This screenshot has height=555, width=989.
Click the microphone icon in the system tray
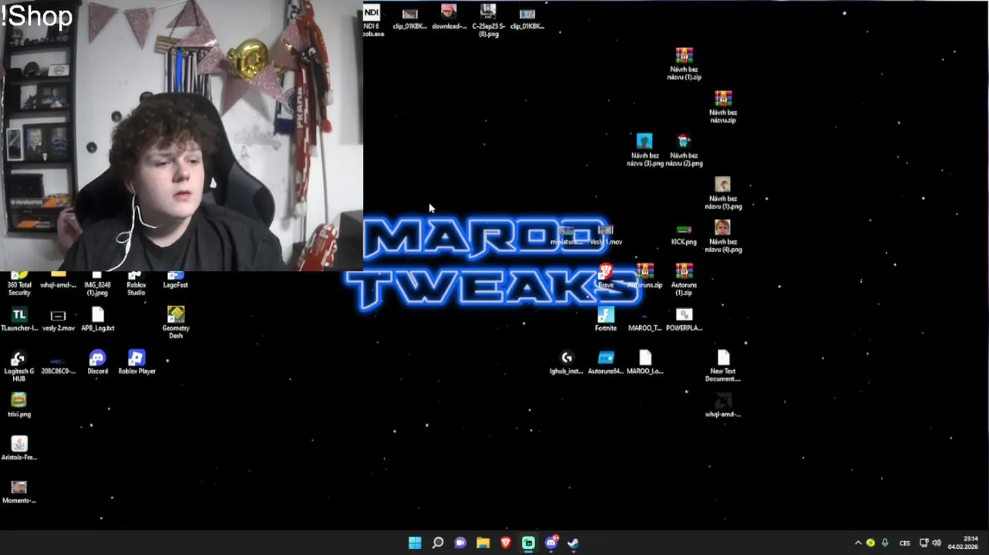coord(885,543)
